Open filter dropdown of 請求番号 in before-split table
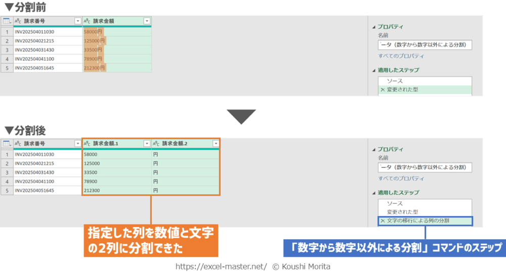 (x=78, y=21)
